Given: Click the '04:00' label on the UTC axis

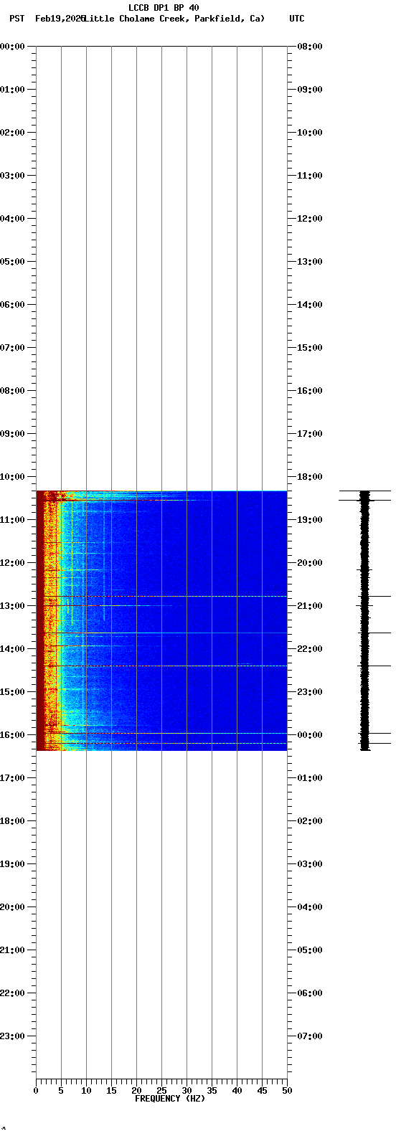Looking at the screenshot, I should point(310,907).
